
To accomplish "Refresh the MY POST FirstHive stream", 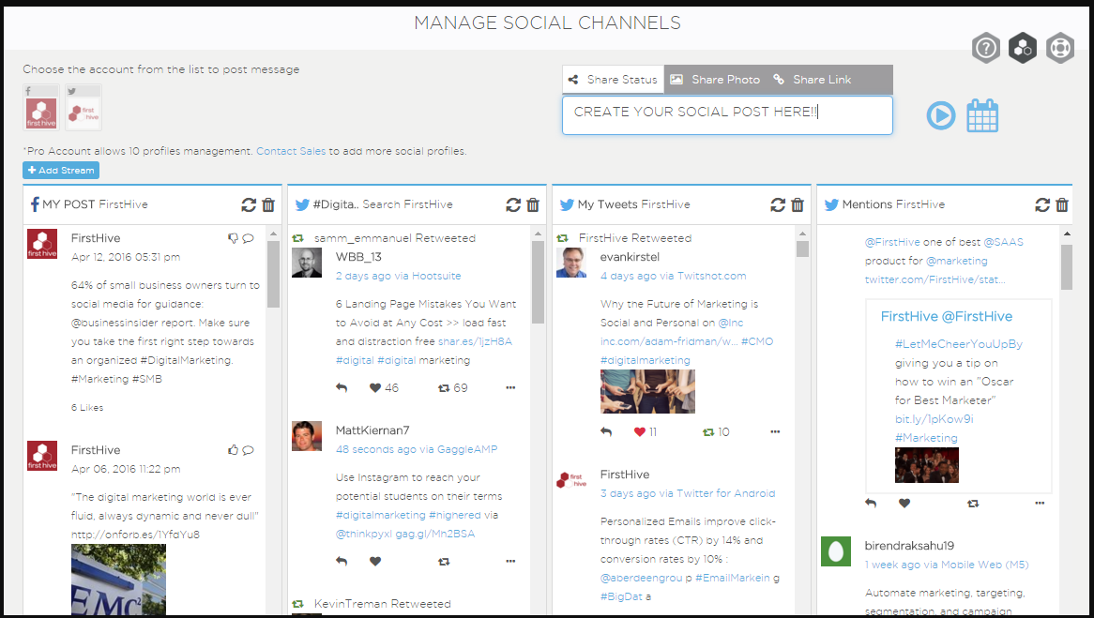I will (249, 204).
